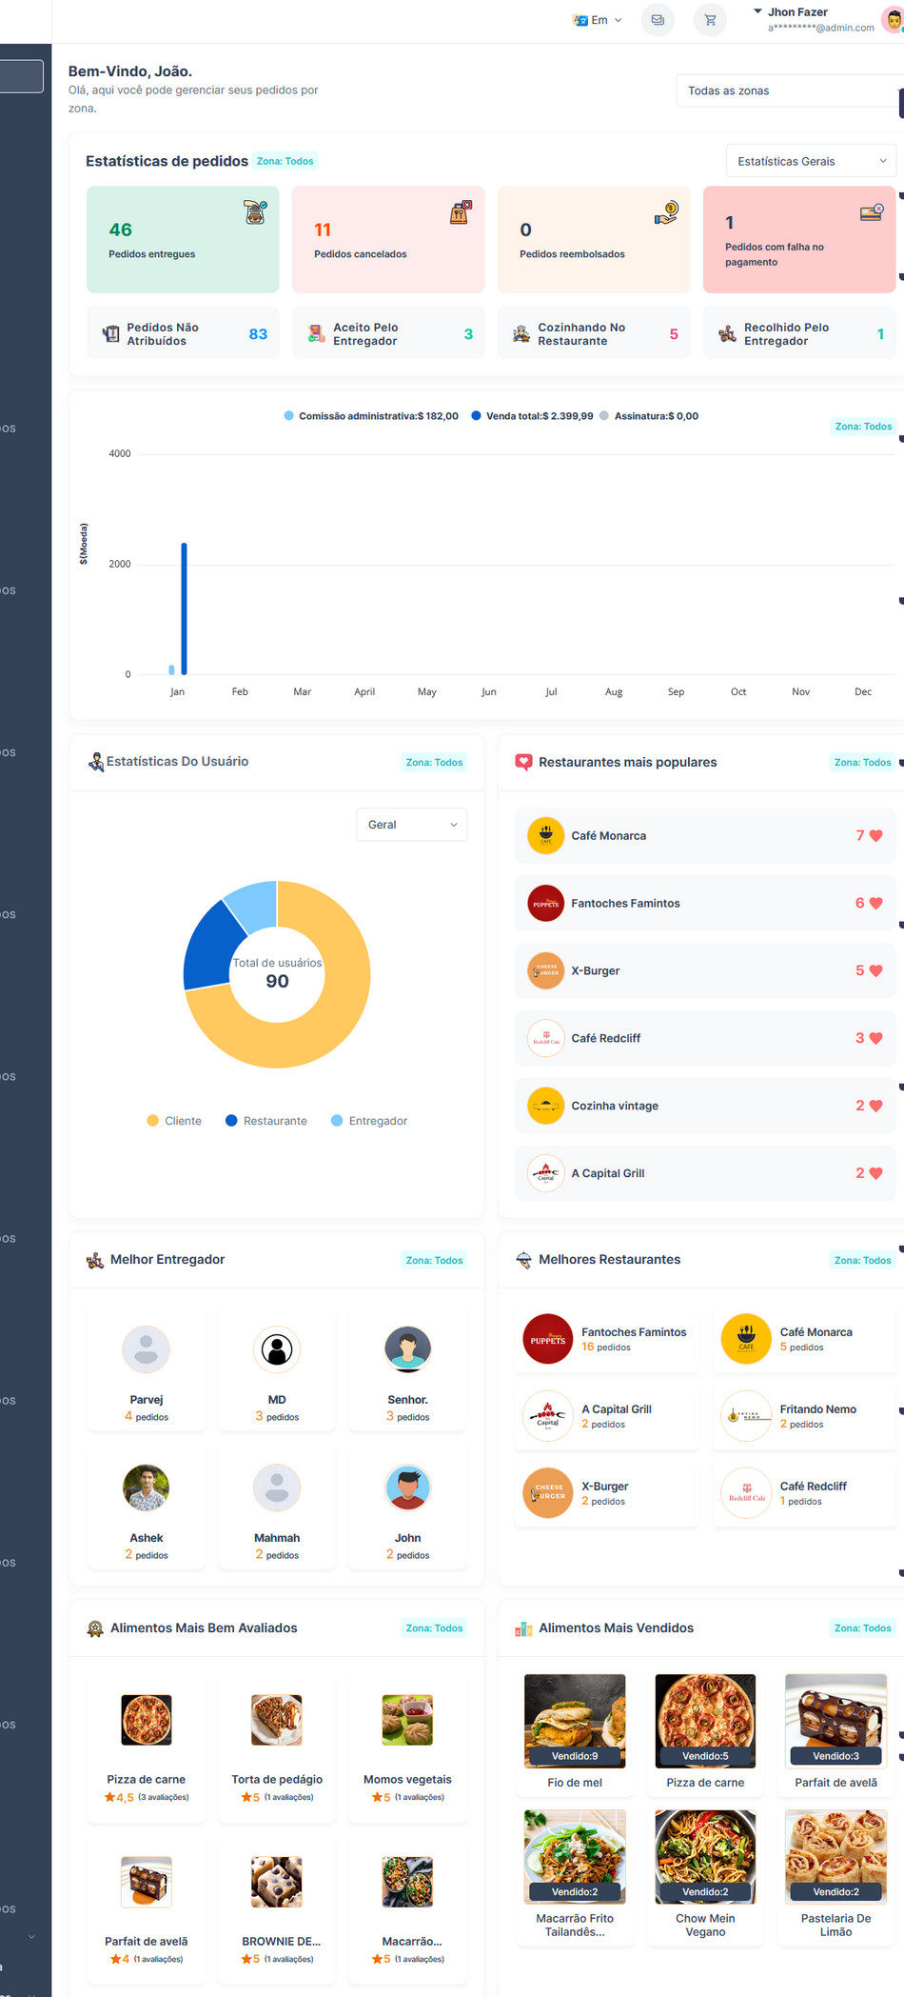Open Todas as zonas zone selector
The image size is (904, 1997).
788,91
